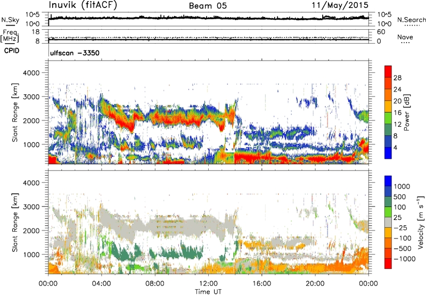Click the '18' frequency axis tick

[x=36, y=32]
